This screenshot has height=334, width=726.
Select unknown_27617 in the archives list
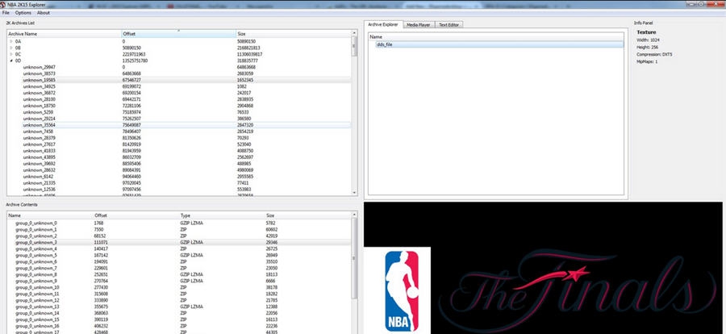pos(40,144)
